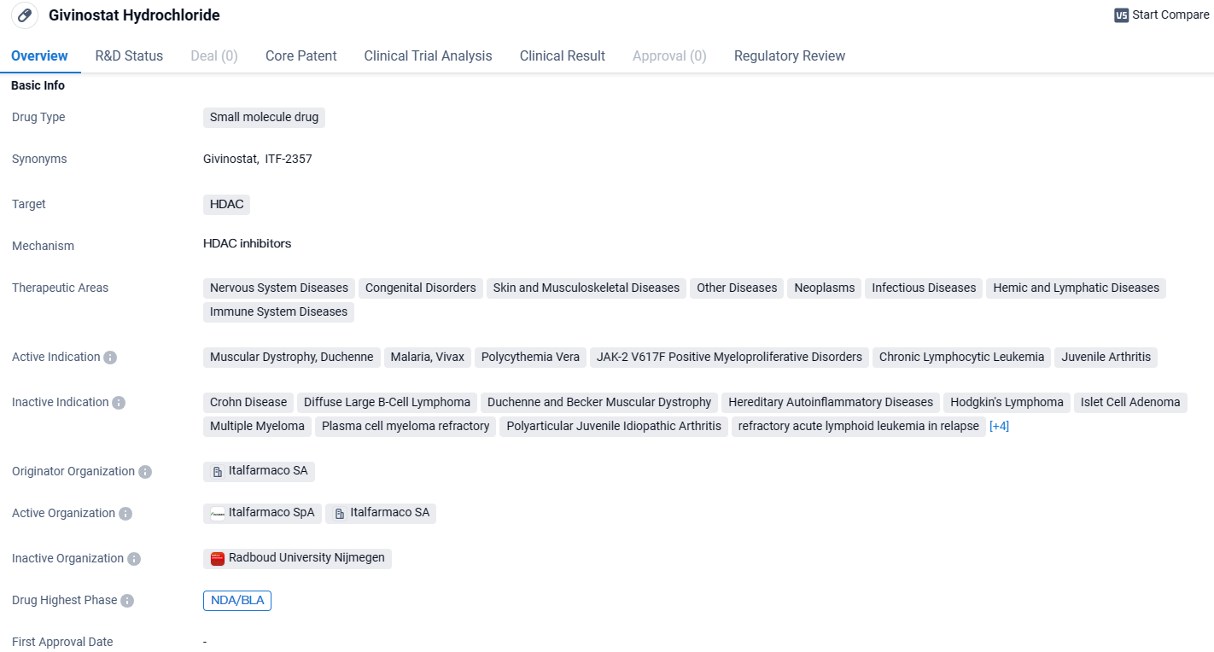The image size is (1214, 652).
Task: Open the Polycythemia Vera indication tag
Action: pos(530,357)
